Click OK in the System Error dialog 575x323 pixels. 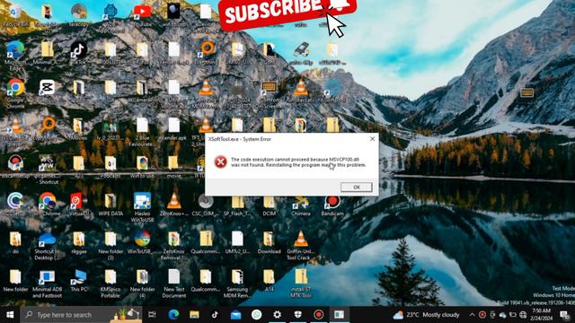click(x=357, y=188)
